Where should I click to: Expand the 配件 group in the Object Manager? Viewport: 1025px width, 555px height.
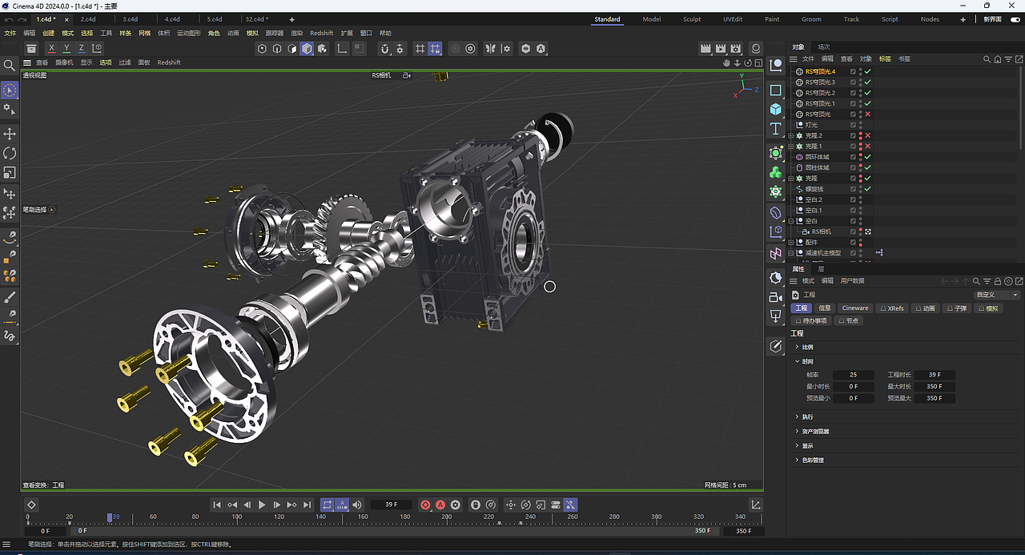click(x=790, y=242)
